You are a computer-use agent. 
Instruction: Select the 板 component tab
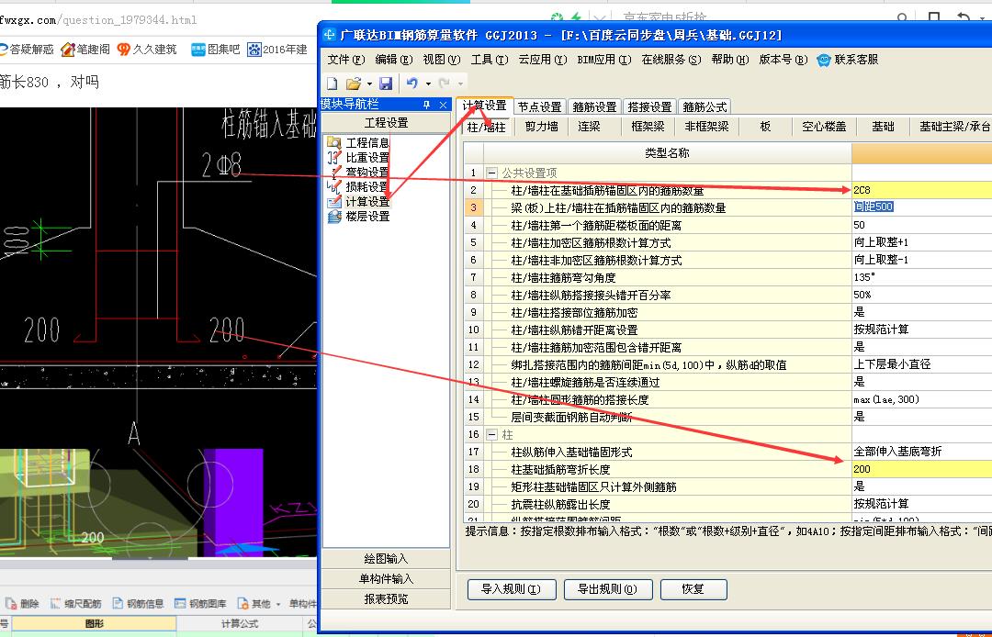tap(765, 127)
